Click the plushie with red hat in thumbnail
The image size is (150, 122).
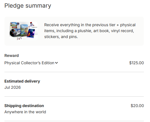(x=31, y=25)
